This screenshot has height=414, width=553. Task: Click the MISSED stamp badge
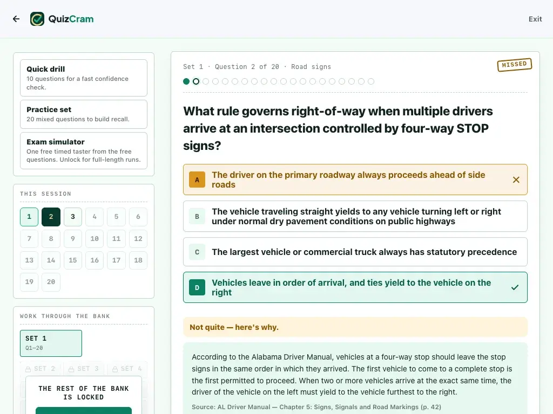coord(514,65)
